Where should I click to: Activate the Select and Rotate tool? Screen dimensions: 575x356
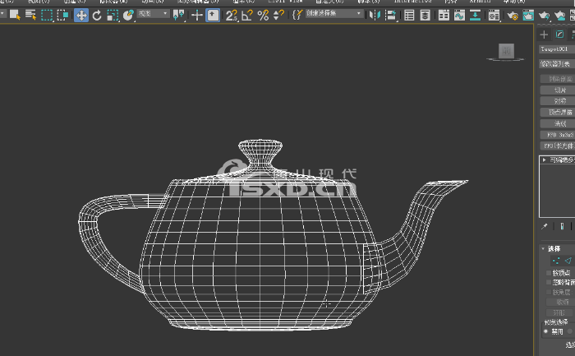tap(97, 15)
